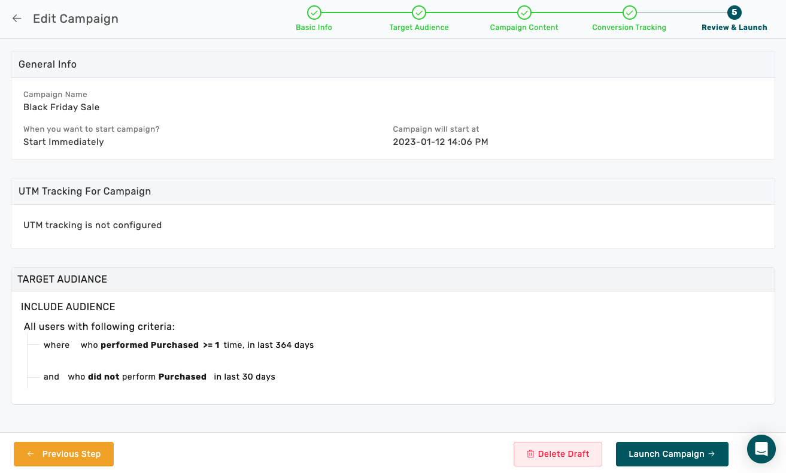Viewport: 786px width, 473px height.
Task: Open the Conversion Tracking step label
Action: [629, 28]
